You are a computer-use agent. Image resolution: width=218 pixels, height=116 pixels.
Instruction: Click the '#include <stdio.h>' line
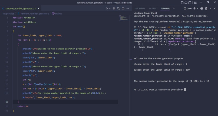coord(24,18)
